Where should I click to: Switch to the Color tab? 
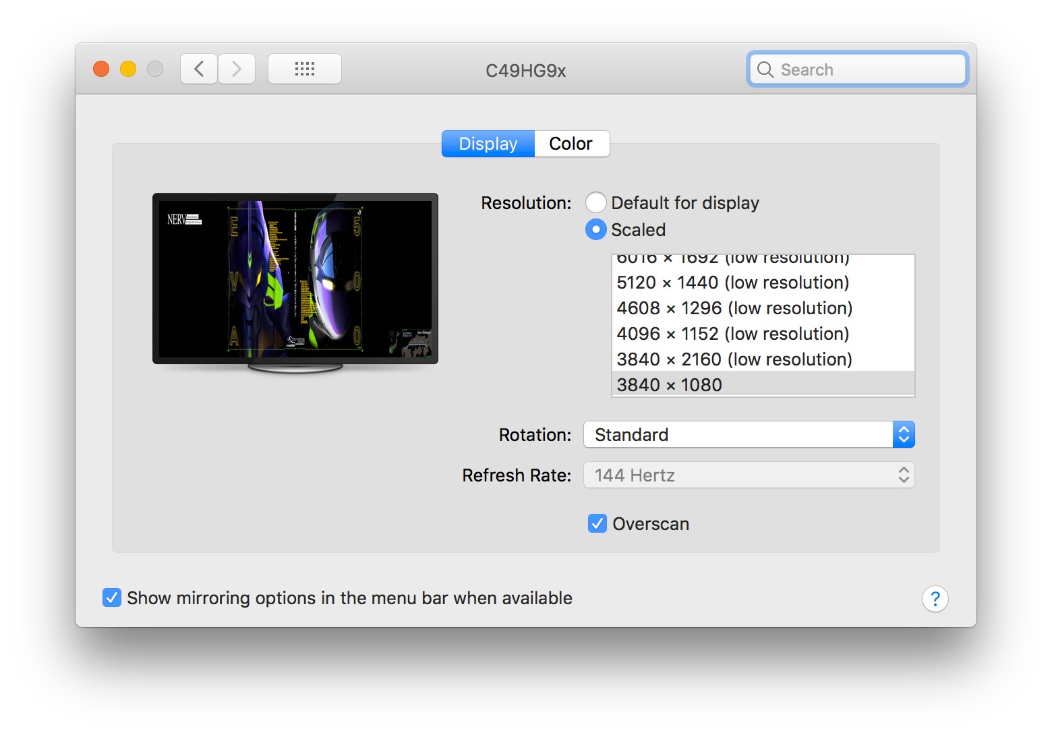572,144
